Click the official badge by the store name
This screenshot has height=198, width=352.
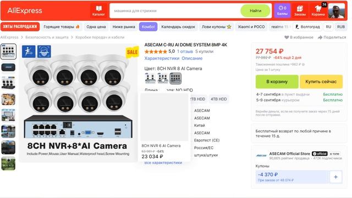pos(320,154)
